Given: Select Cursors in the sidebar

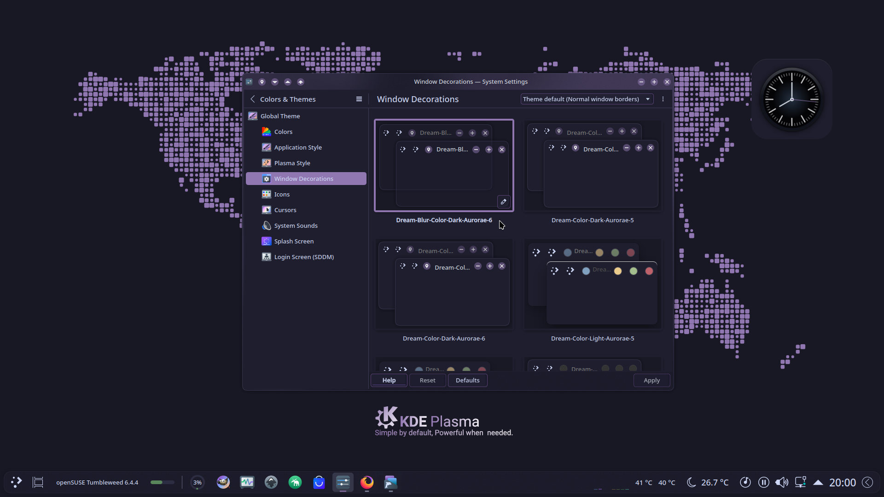Looking at the screenshot, I should [285, 210].
